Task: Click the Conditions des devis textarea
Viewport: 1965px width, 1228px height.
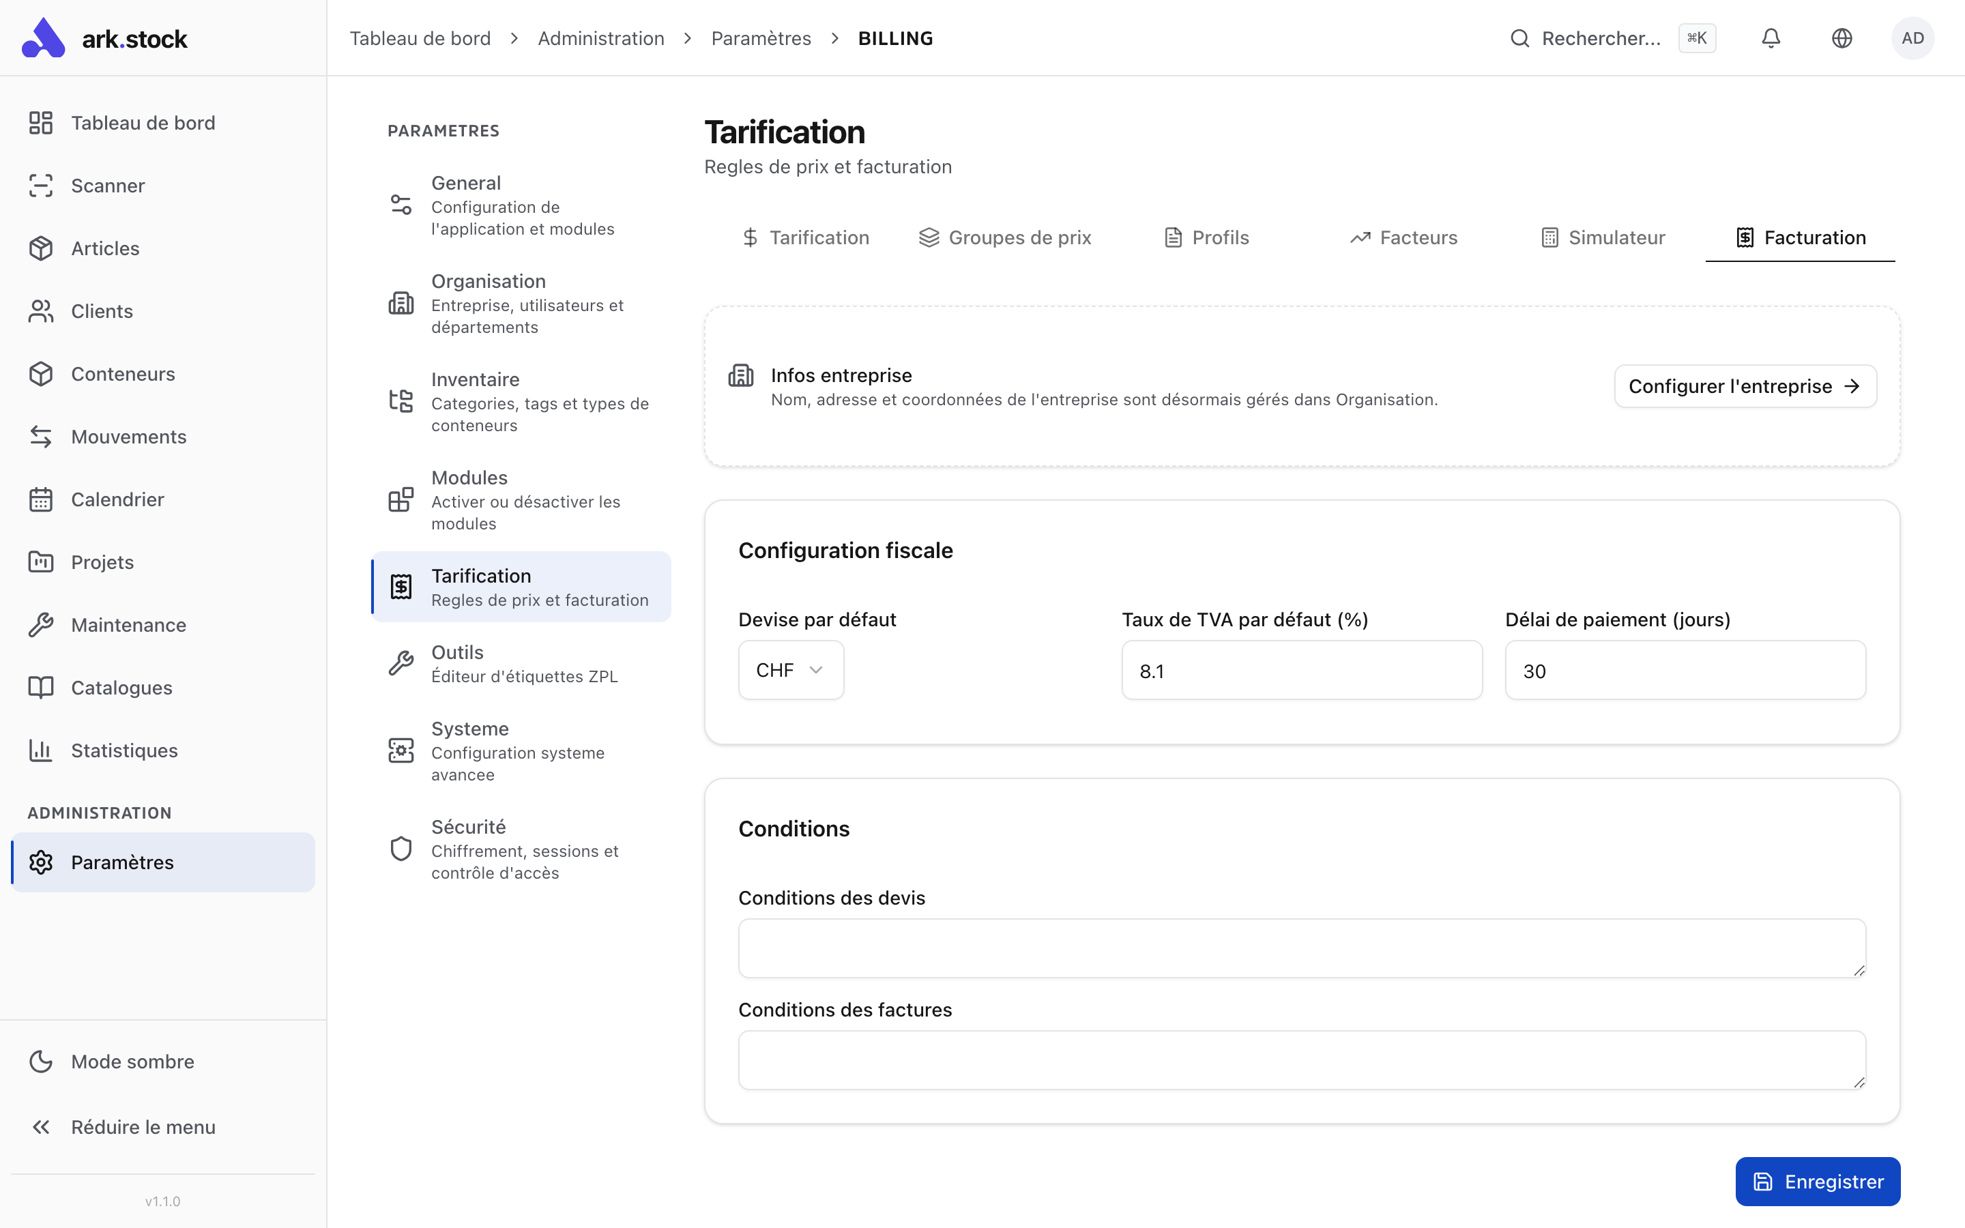Action: 1301,947
